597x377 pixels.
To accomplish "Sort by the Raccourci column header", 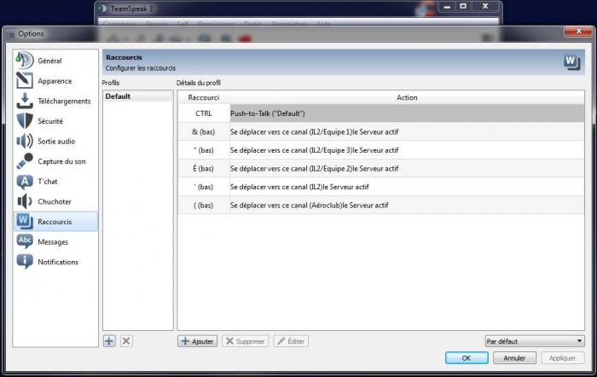I will pyautogui.click(x=204, y=97).
